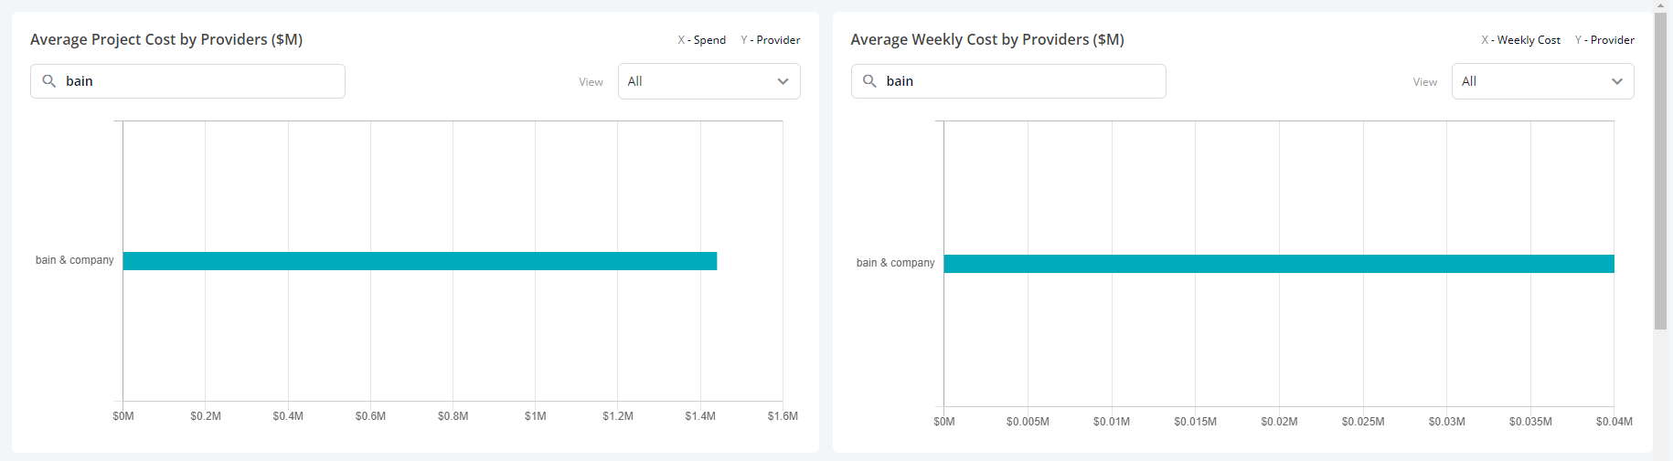The image size is (1673, 461).
Task: Click the $0.2M axis tick label
Action: 206,416
